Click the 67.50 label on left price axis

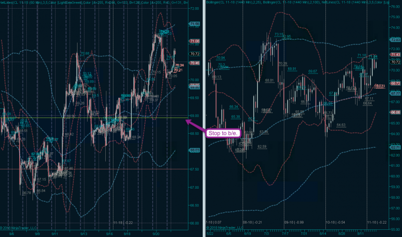(x=195, y=170)
